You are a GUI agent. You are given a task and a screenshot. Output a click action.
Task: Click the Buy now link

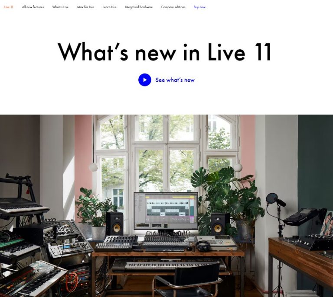(199, 7)
